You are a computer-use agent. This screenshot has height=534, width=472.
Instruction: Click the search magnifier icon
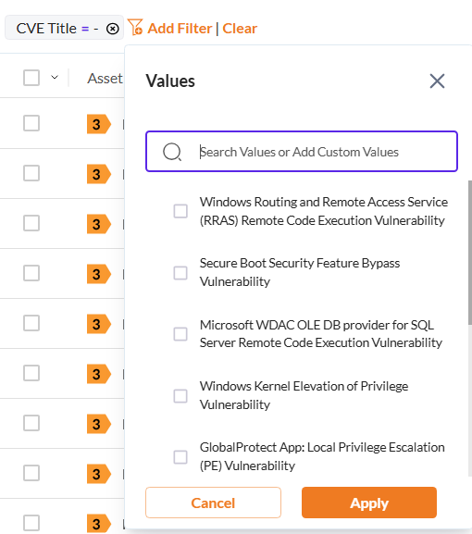[x=172, y=152]
